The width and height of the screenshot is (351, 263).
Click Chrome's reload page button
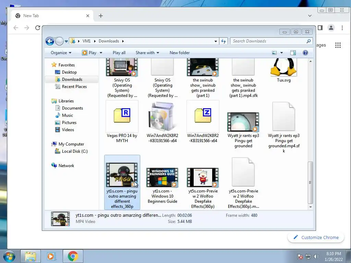click(38, 28)
